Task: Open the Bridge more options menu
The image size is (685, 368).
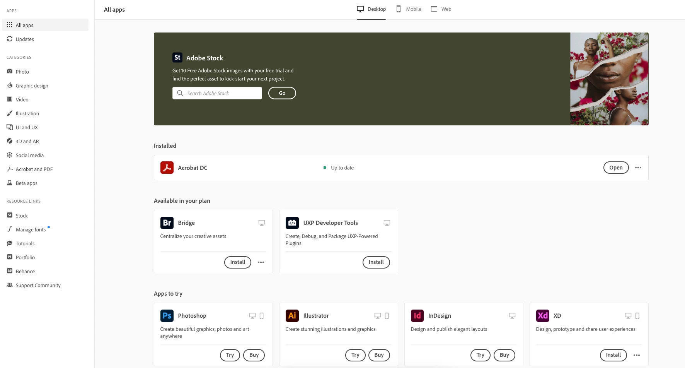Action: point(261,262)
